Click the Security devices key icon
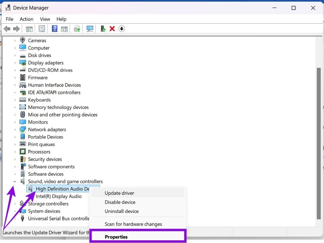Image resolution: width=324 pixels, height=243 pixels. [23, 159]
